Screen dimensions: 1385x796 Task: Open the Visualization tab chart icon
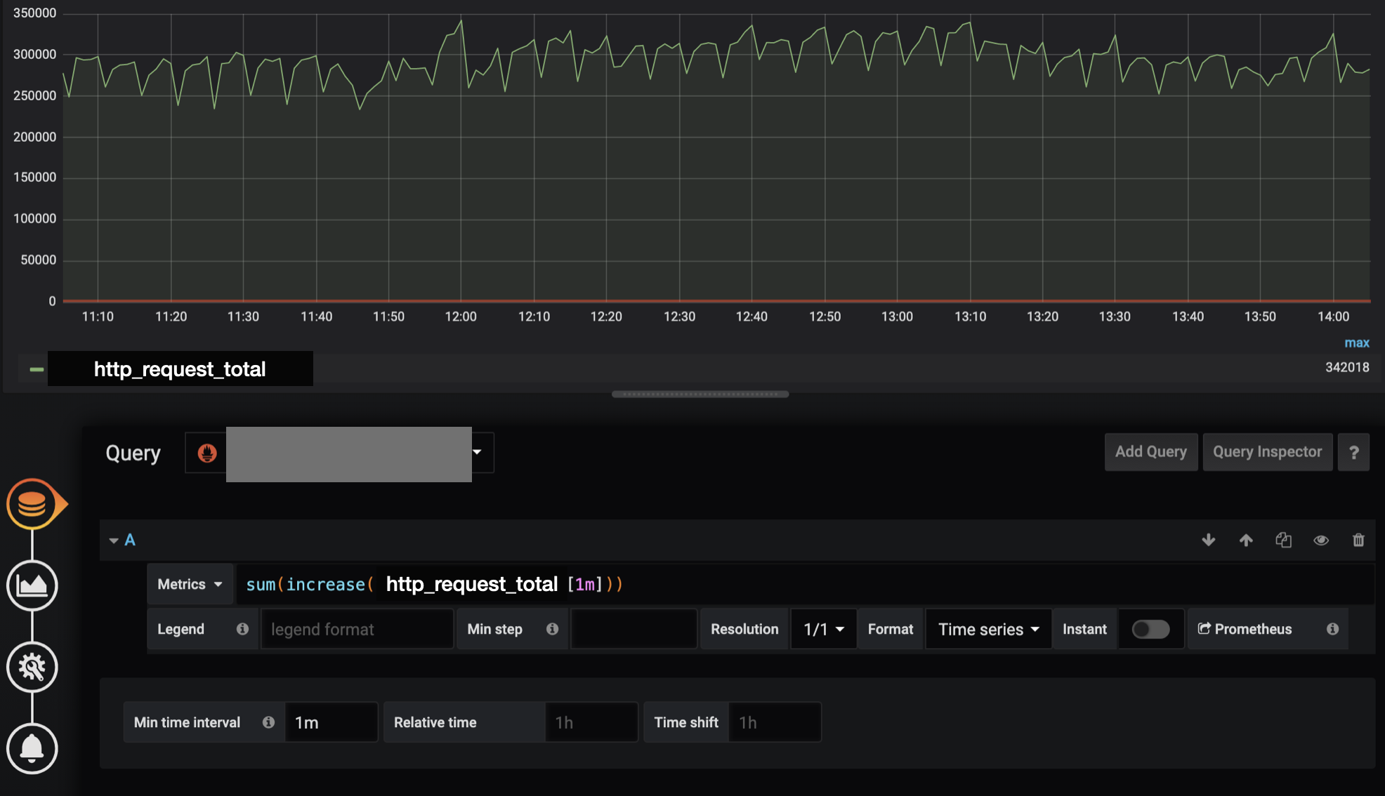pyautogui.click(x=32, y=585)
